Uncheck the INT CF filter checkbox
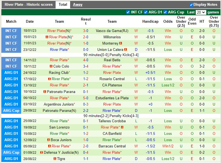The image size is (221, 163). pyautogui.click(x=128, y=12)
